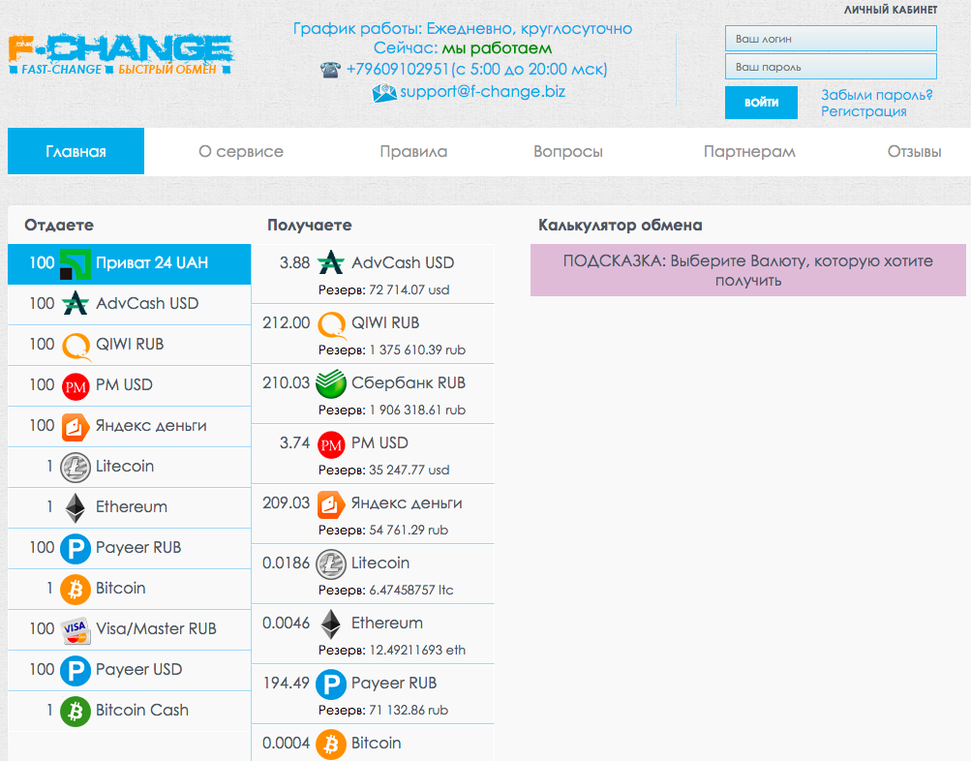
Task: Click Резерв: 35 247.77 usd text
Action: pos(384,470)
